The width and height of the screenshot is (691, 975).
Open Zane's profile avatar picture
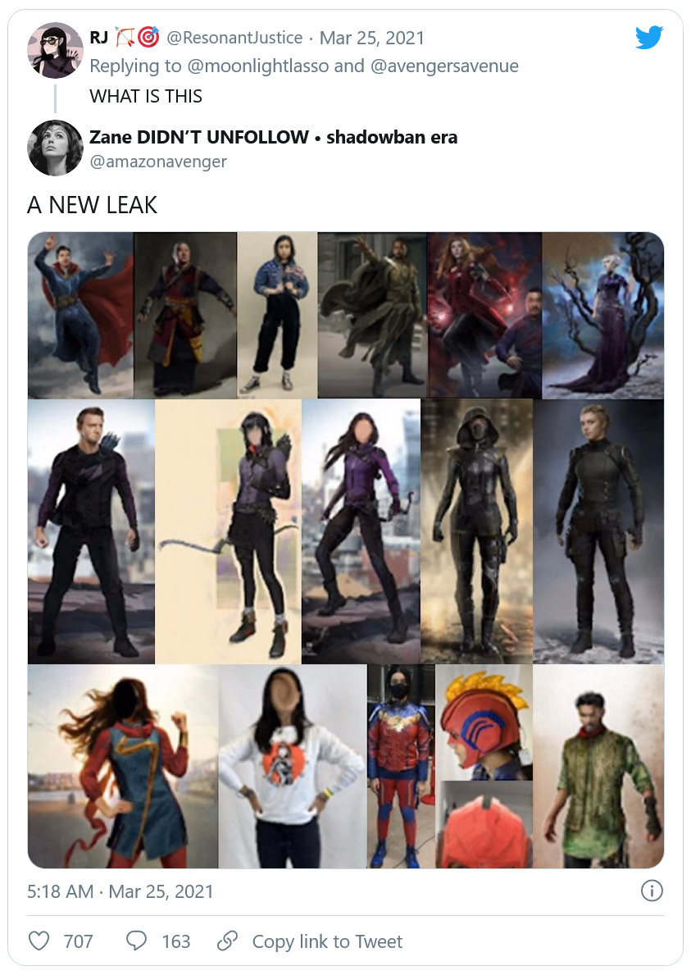pyautogui.click(x=55, y=148)
